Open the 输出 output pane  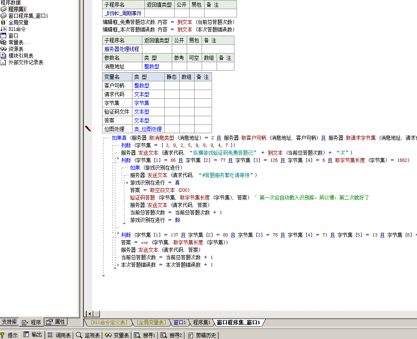[x=33, y=335]
